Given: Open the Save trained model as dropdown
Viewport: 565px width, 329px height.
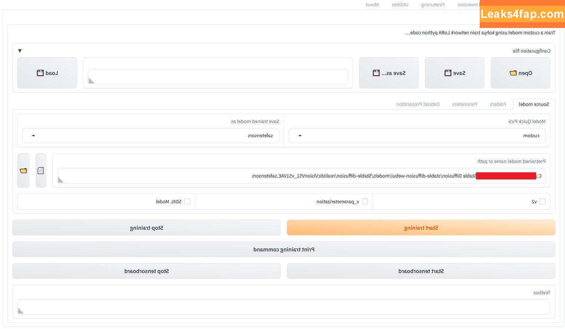Looking at the screenshot, I should (x=150, y=136).
